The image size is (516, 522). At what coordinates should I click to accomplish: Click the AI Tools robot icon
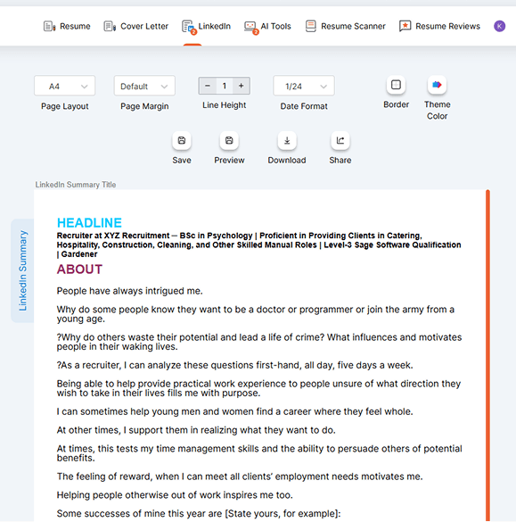coord(250,27)
